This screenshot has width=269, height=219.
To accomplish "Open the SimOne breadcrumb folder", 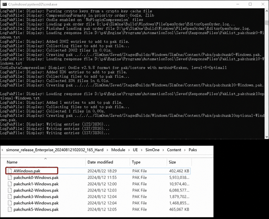I will (x=152, y=150).
